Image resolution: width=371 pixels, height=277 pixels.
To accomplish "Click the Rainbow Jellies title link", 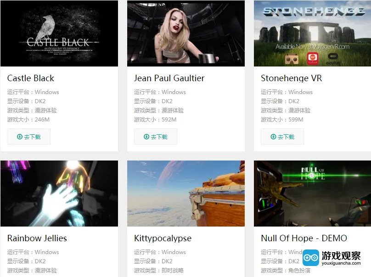I will point(37,238).
